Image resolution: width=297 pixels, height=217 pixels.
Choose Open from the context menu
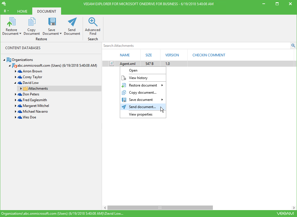tap(143, 70)
